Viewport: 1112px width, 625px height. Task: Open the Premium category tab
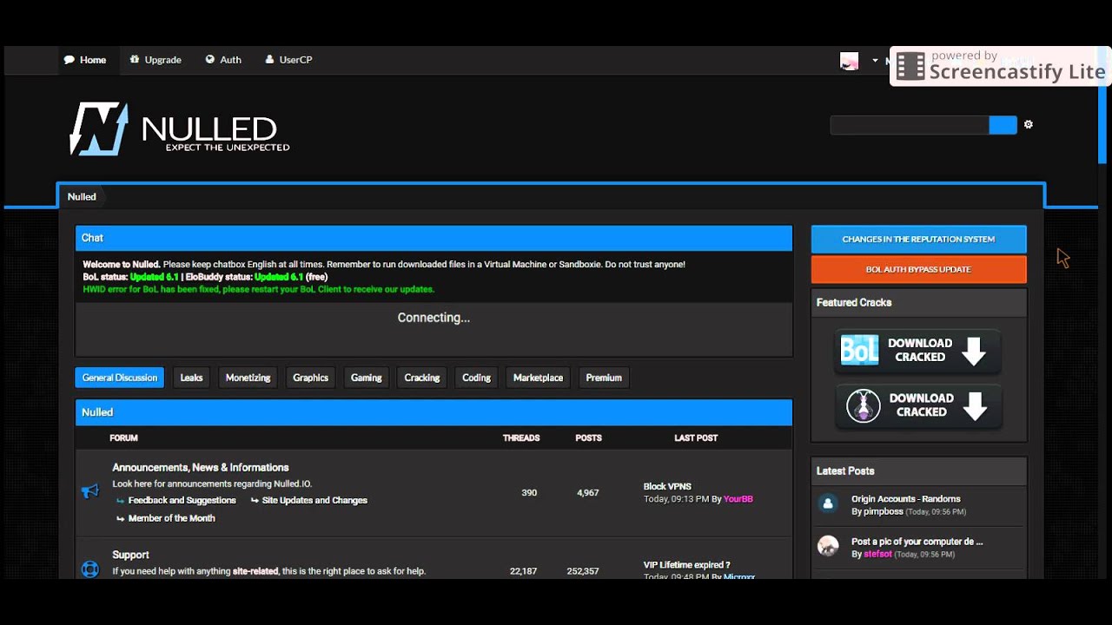(604, 378)
